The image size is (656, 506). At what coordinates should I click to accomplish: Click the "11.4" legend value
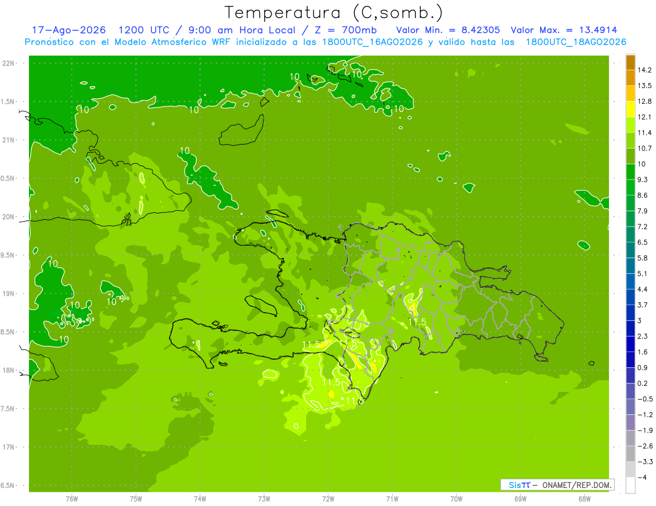645,133
